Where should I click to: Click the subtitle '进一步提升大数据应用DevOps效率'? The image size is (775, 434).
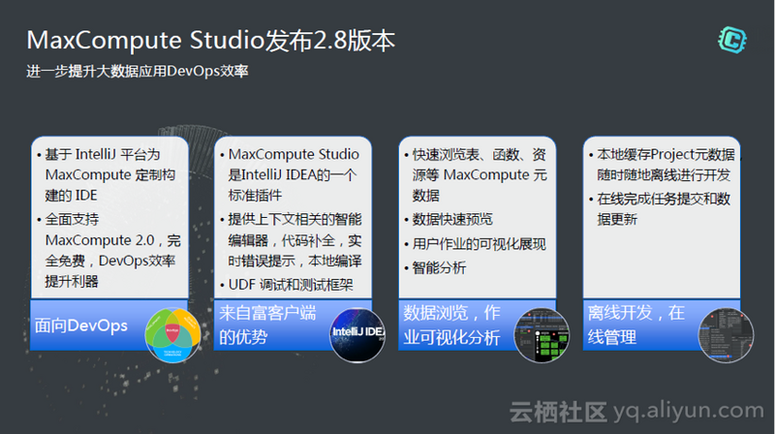click(x=138, y=71)
